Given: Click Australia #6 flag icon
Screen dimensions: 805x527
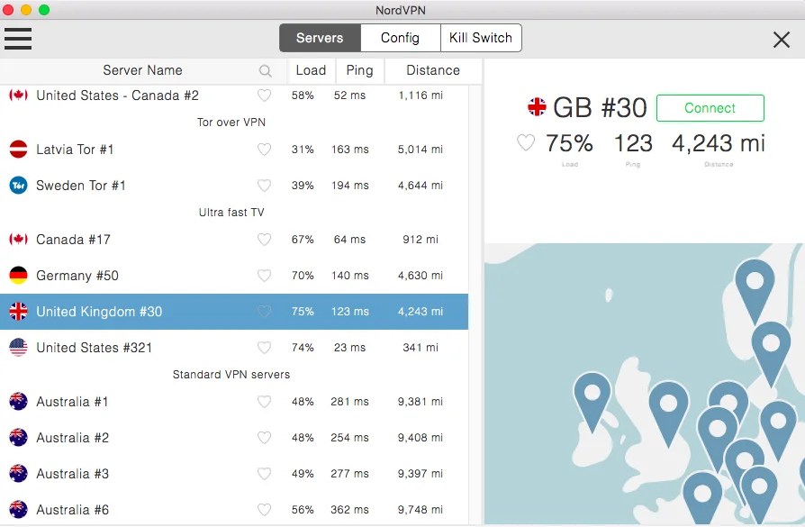Looking at the screenshot, I should tap(19, 509).
